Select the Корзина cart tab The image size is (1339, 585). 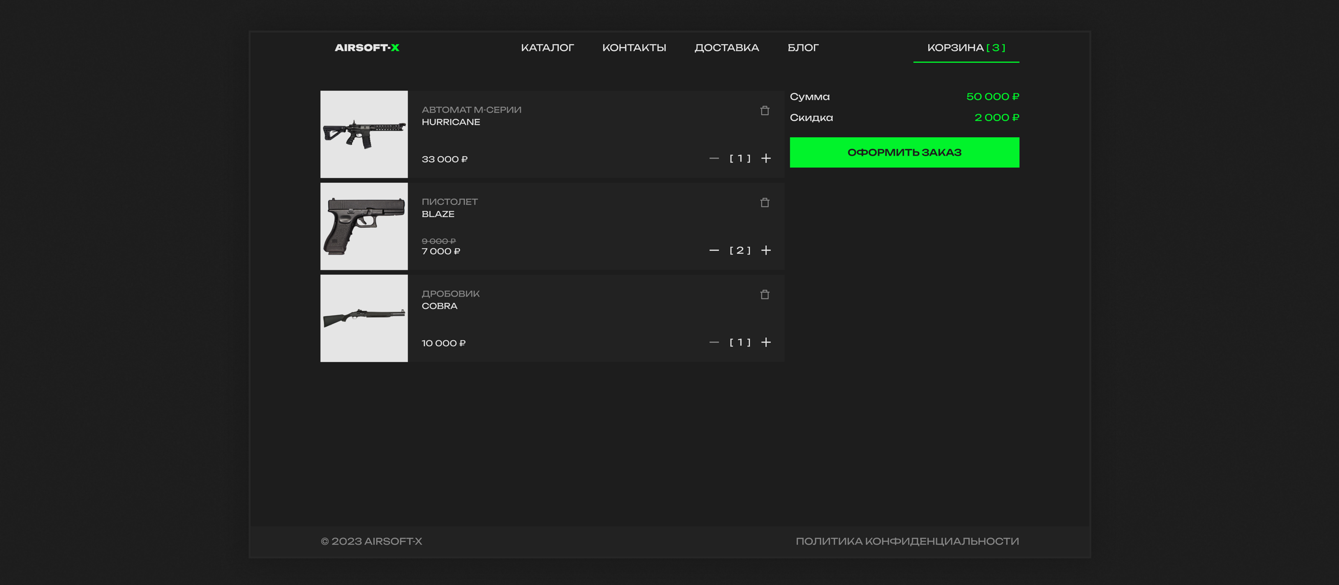(966, 48)
